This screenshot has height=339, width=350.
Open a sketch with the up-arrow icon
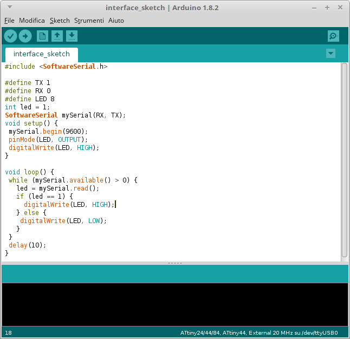pyautogui.click(x=57, y=36)
